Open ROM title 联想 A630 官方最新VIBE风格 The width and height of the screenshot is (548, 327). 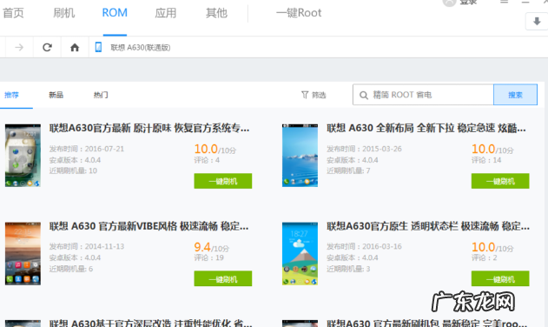149,226
